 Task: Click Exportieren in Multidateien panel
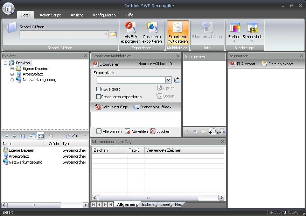106,64
